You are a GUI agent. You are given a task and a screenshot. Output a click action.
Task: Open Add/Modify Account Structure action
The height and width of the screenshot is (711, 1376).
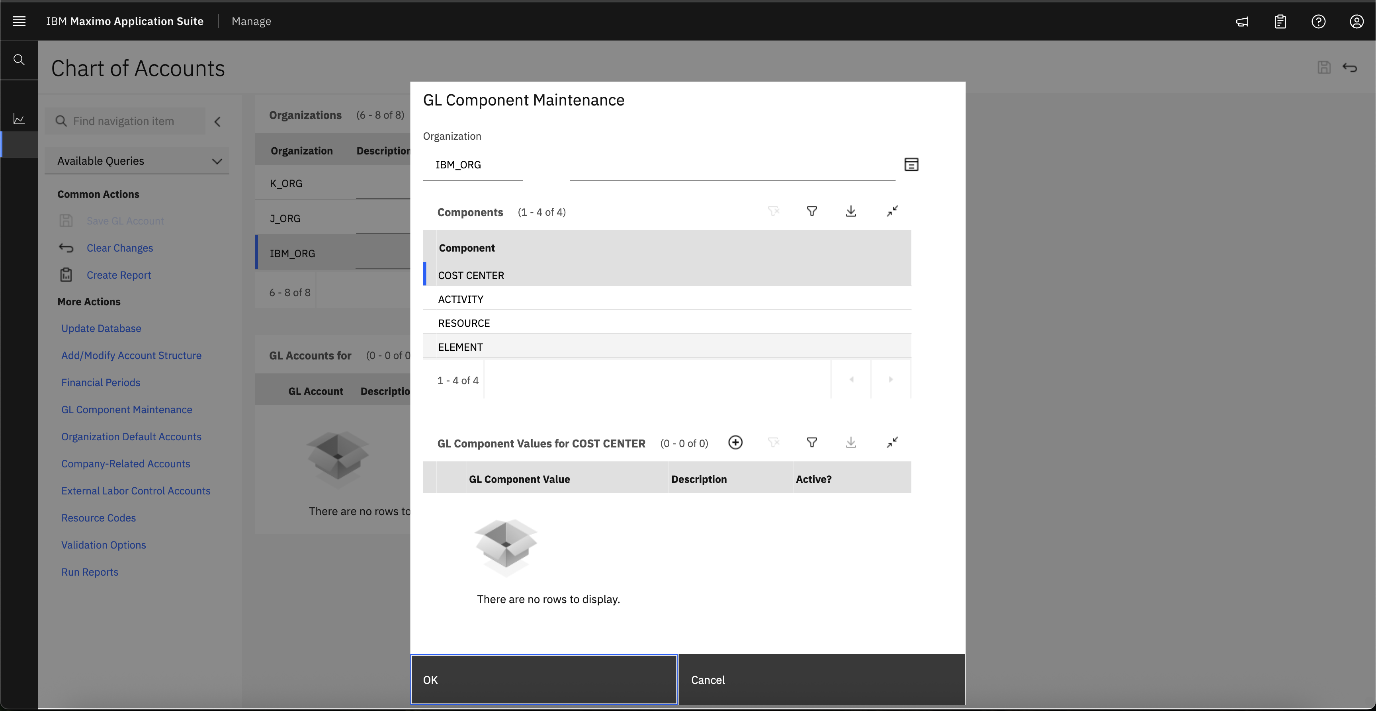point(131,355)
